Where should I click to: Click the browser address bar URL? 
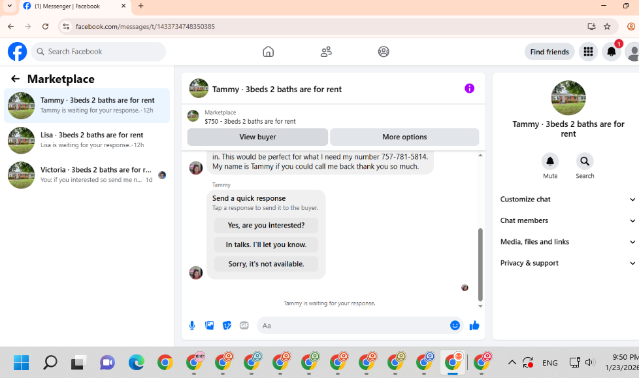[x=145, y=27]
